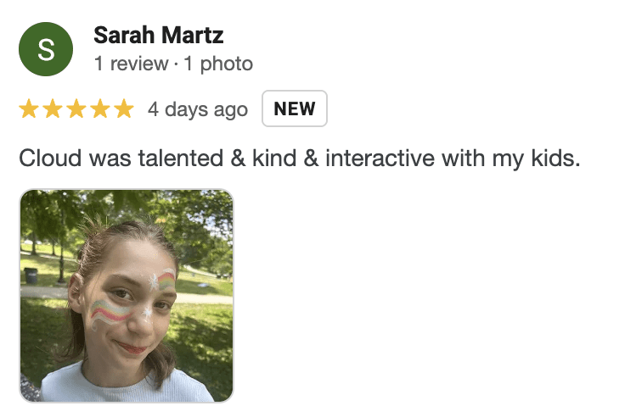Viewport: 625px width, 417px height.
Task: Open the Sarah Martz reviewer name
Action: coord(158,36)
